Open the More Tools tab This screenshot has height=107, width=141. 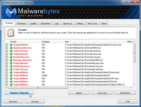coord(92,23)
